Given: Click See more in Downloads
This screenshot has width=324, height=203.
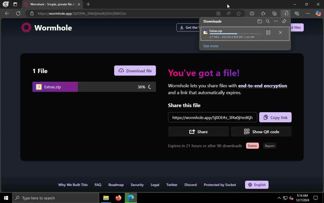Looking at the screenshot, I should coord(211,46).
